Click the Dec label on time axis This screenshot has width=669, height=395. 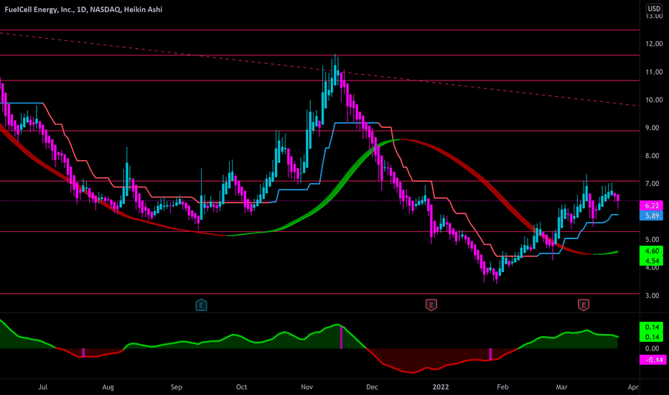[x=372, y=387]
